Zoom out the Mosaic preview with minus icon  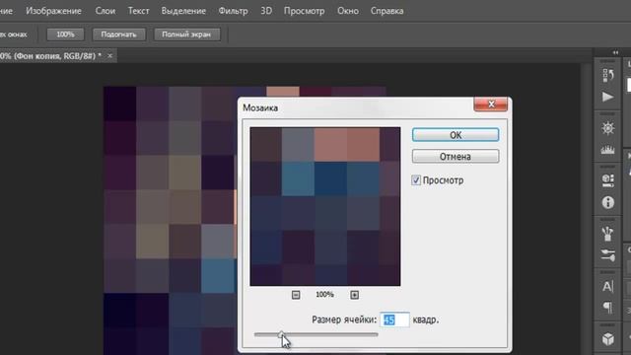(296, 295)
